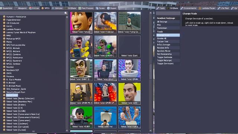238x134 pixels.
Task: Click the NPCG: Animals category icon
Action: tap(4, 48)
